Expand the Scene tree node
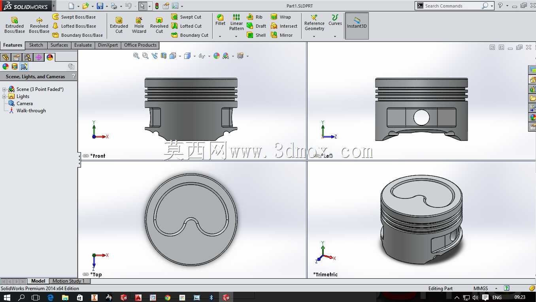This screenshot has height=302, width=536. (4, 89)
